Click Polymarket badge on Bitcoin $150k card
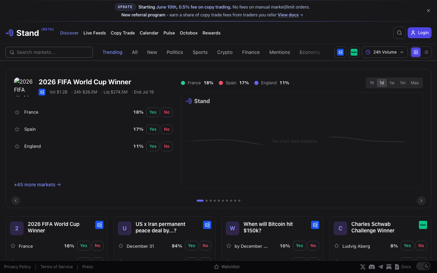437x273 pixels. [x=315, y=225]
